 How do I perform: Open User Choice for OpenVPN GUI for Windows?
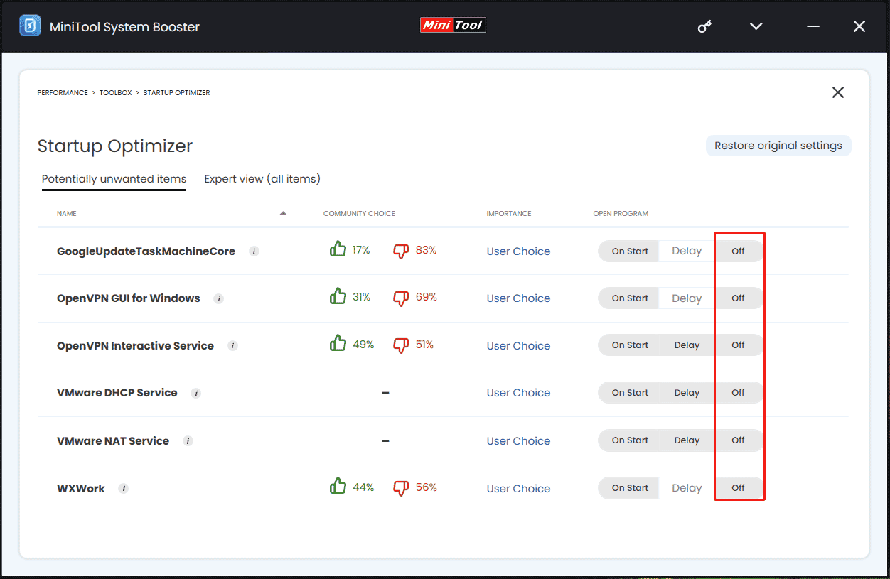point(518,298)
